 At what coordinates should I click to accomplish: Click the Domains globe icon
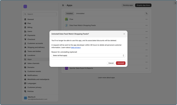[x=25, y=67]
